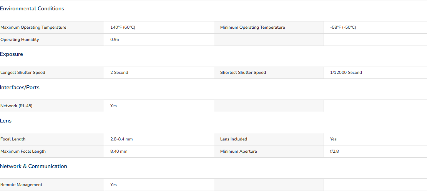427x191 pixels.
Task: Select the 140°F (60°C) value cell
Action: pyautogui.click(x=123, y=28)
